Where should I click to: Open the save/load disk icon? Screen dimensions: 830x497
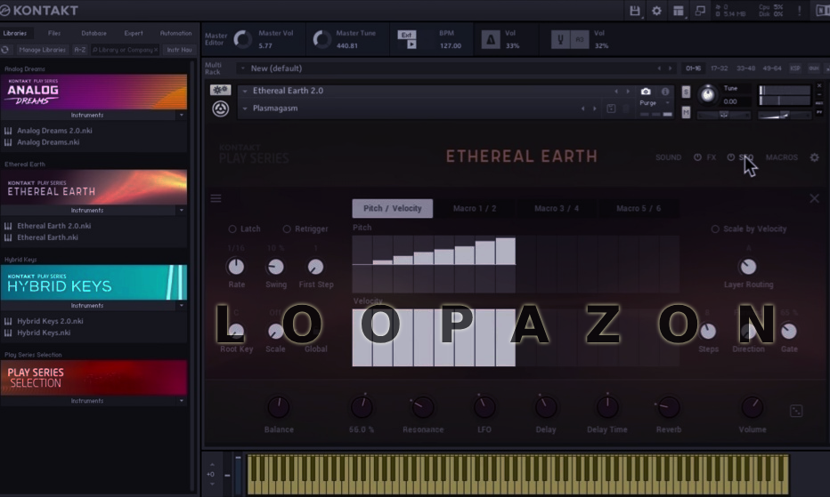pos(635,11)
